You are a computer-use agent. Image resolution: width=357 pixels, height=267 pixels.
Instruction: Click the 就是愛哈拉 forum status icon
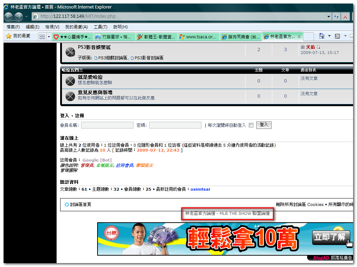pyautogui.click(x=70, y=81)
